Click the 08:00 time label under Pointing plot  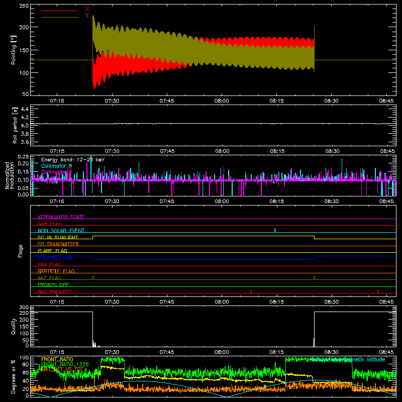222,101
